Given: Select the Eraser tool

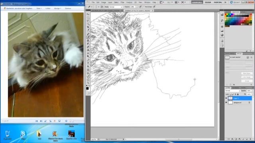Looking at the screenshot, I should coord(88,47).
